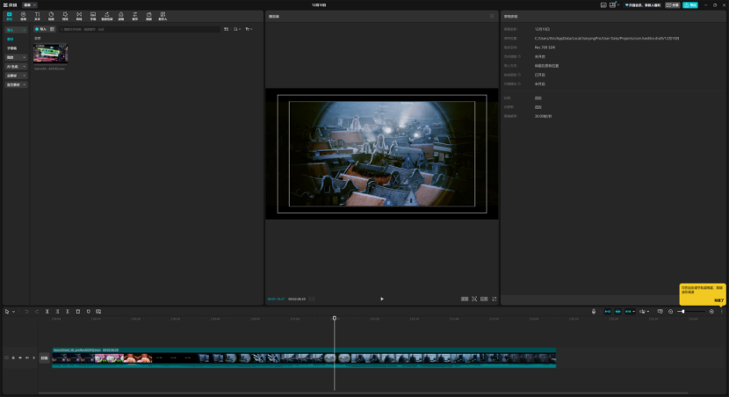Click the delete clip icon in timeline toolbar
Image resolution: width=729 pixels, height=397 pixels.
[77, 311]
